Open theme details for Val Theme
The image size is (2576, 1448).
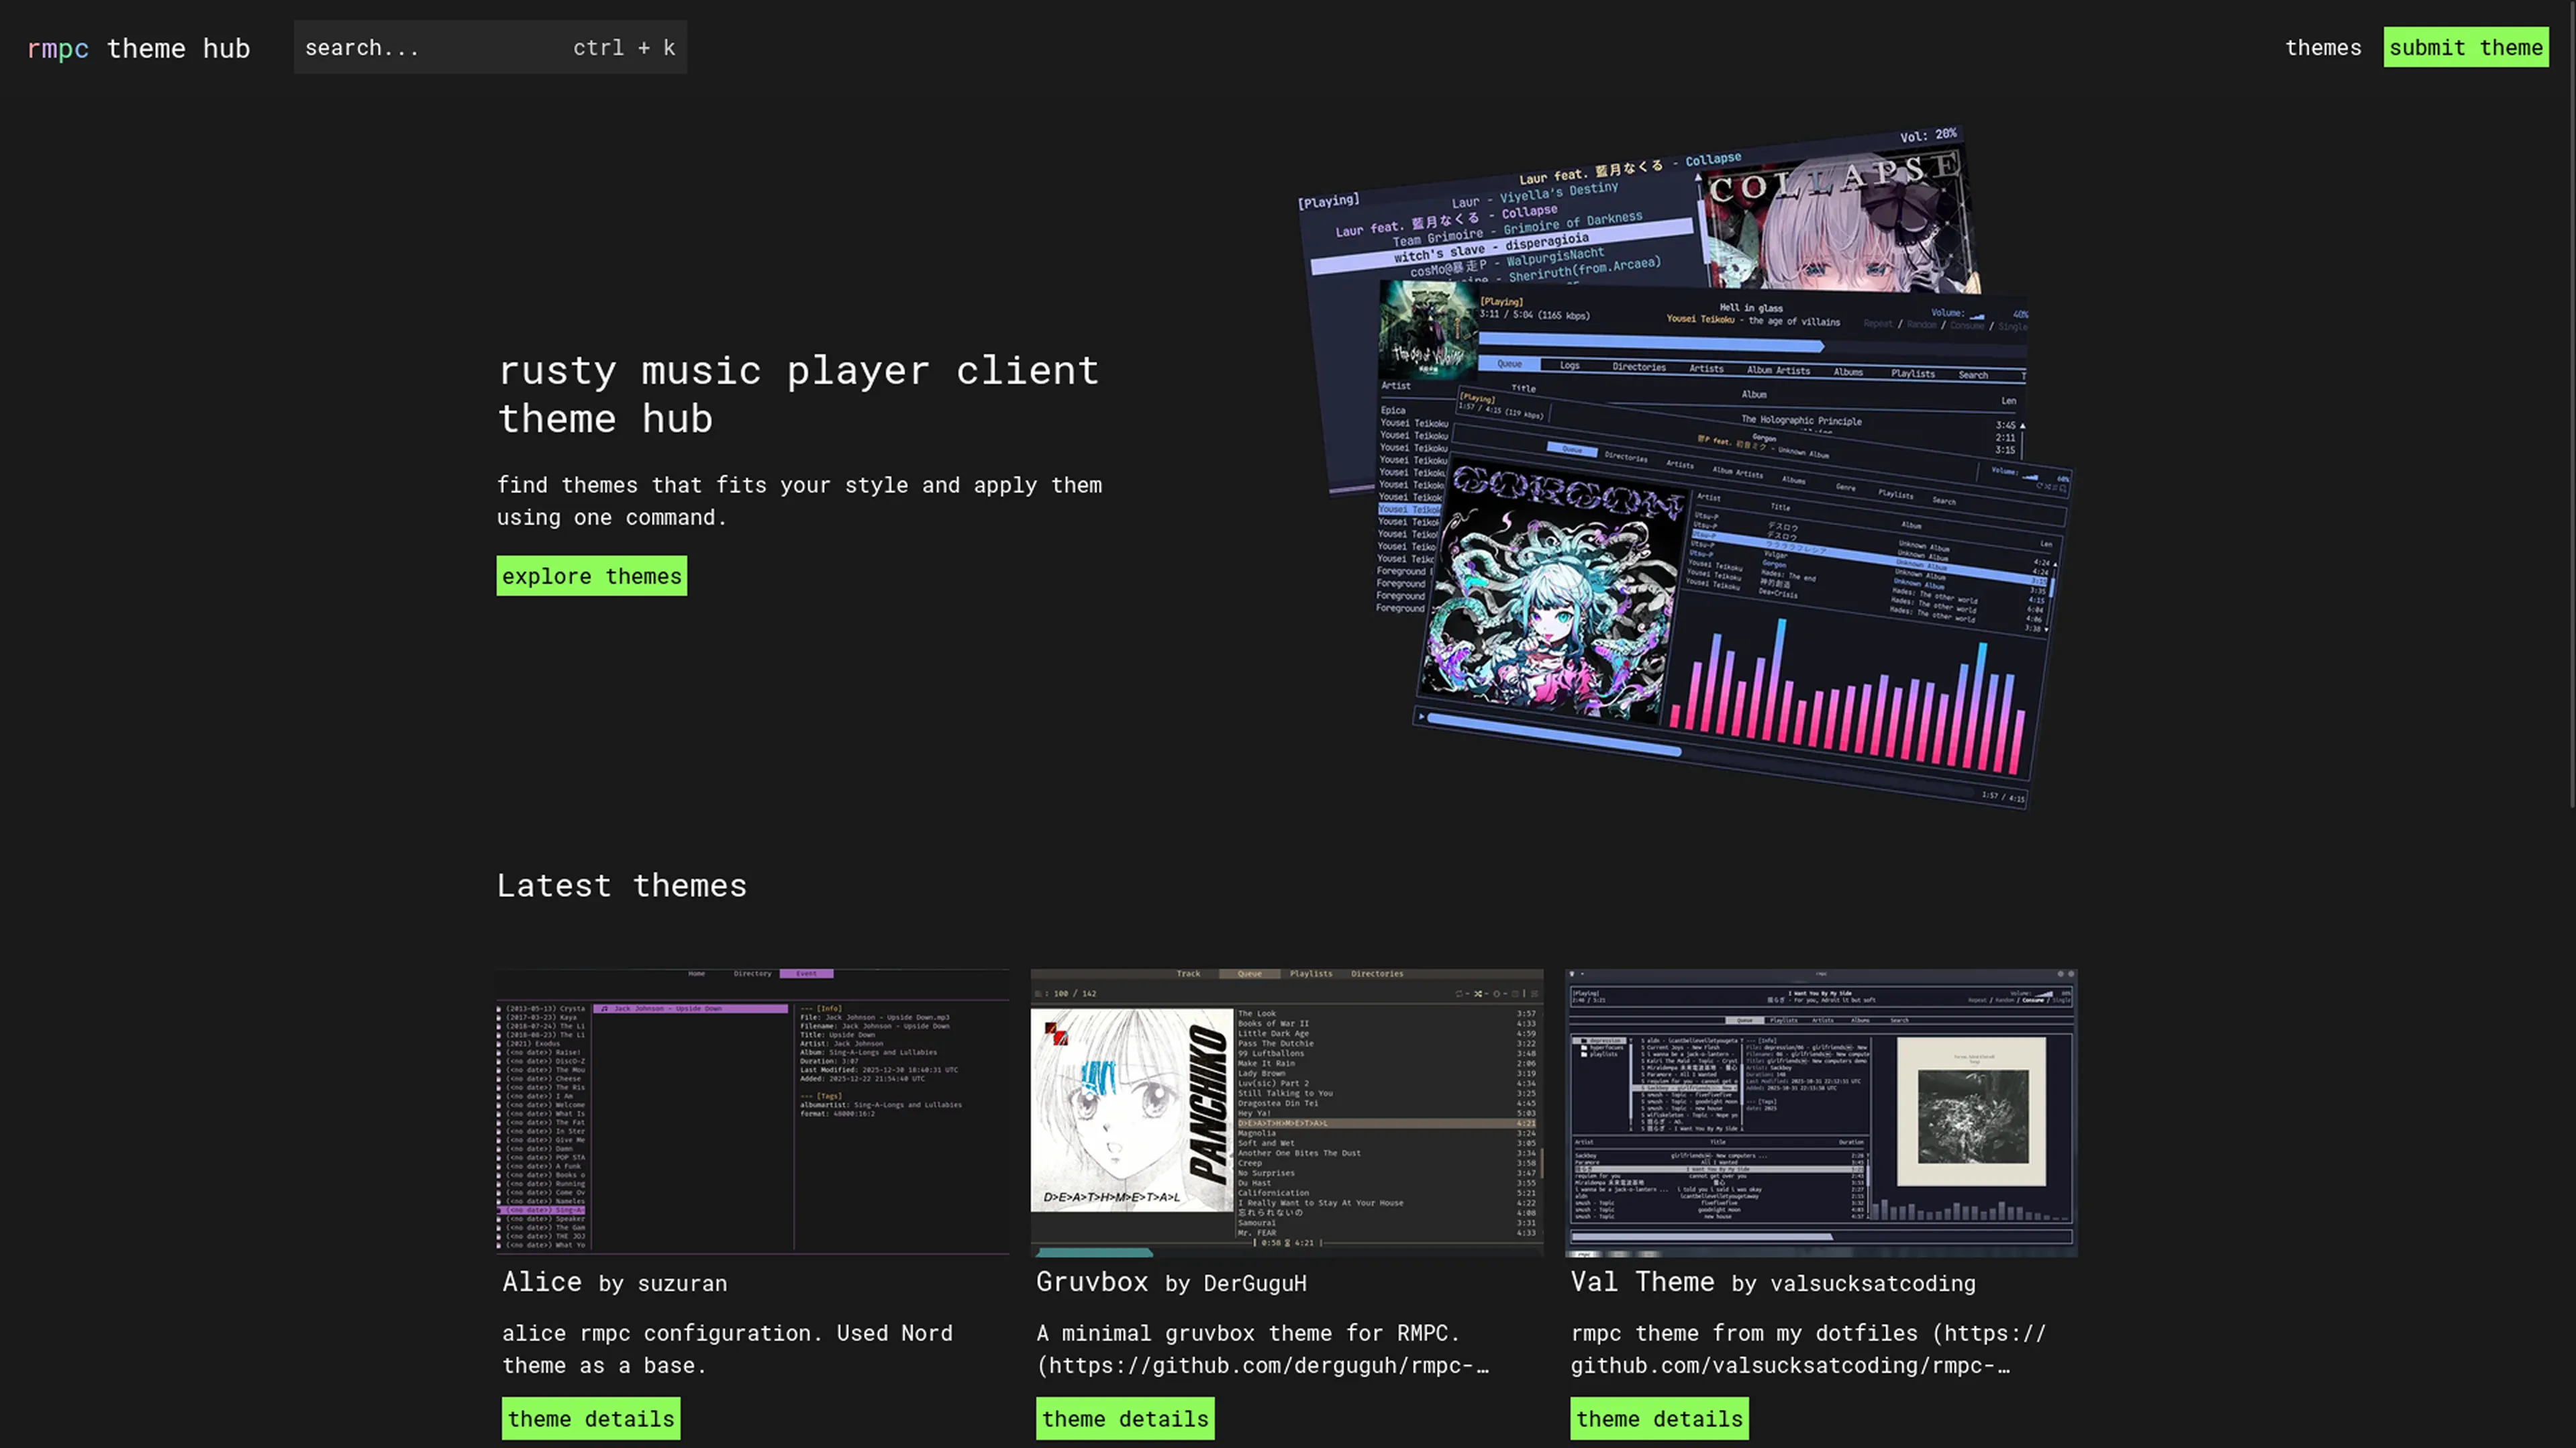(1659, 1418)
